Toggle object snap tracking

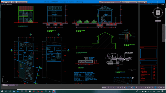(127, 88)
